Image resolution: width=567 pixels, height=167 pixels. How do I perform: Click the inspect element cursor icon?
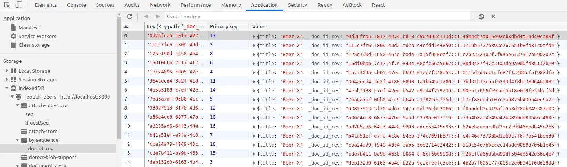tap(7, 5)
